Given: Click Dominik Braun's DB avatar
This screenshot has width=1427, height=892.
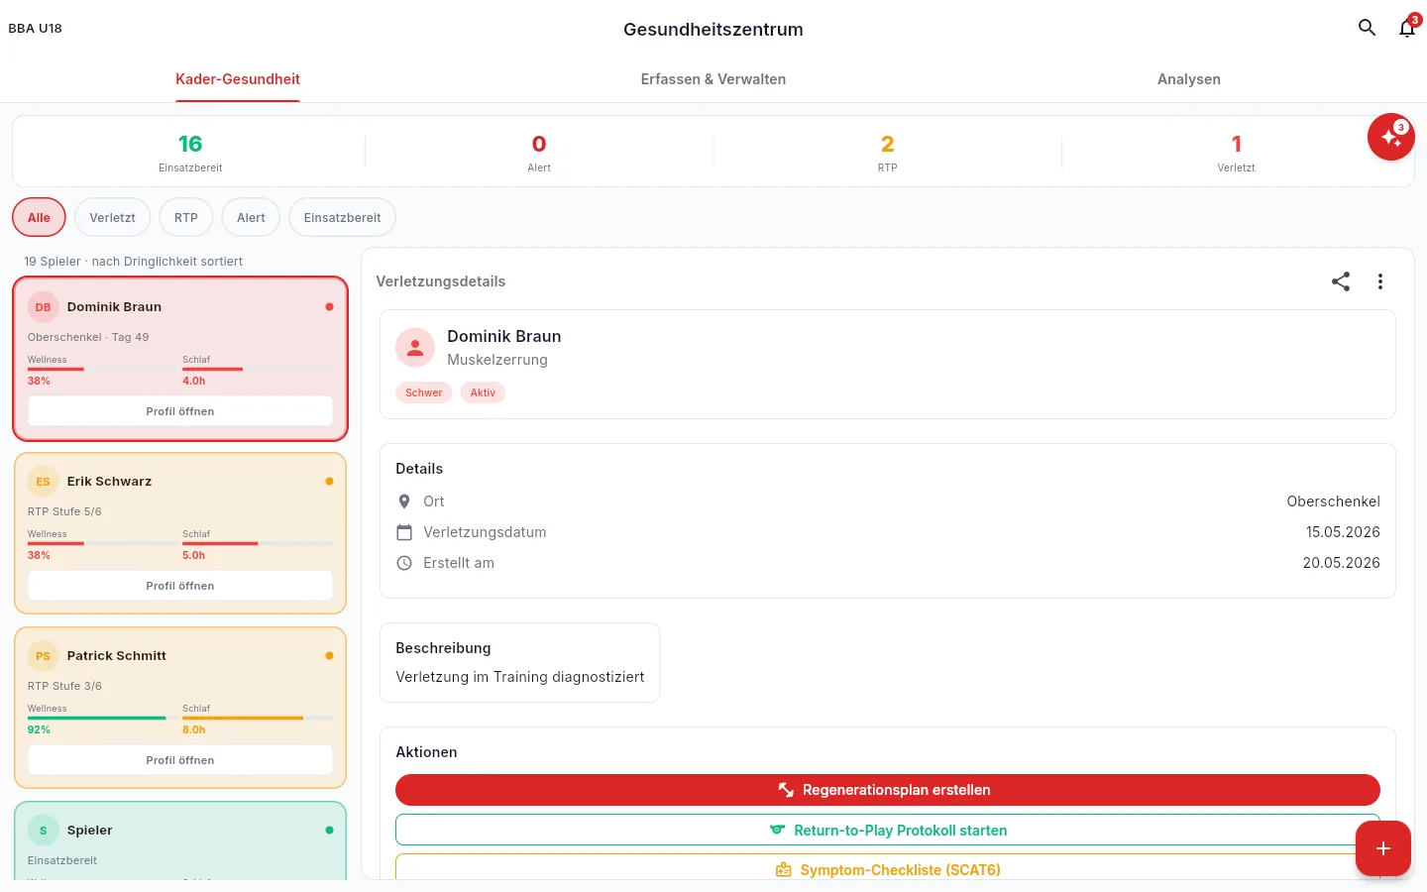Looking at the screenshot, I should (43, 307).
